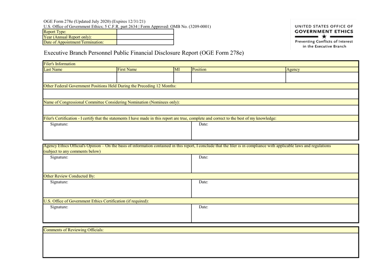Click the Report Type input field

(145, 31)
